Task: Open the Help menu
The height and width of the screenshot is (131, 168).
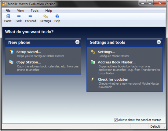Action: (49, 11)
